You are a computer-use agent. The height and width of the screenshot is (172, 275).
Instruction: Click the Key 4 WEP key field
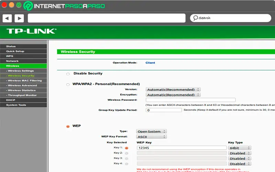coord(182,164)
